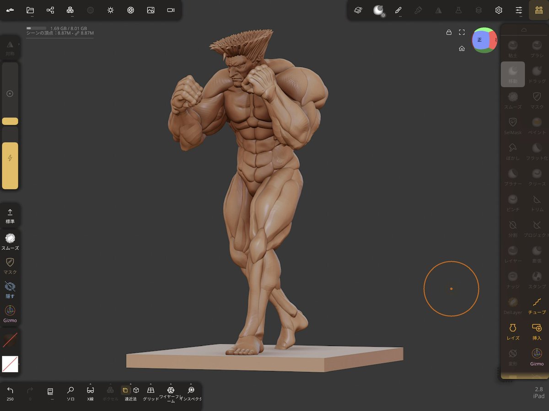549x411 pixels.
Task: Open the Interface sliders menu
Action: 519,10
